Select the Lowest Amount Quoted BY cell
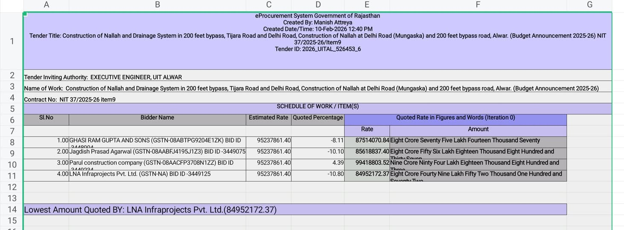 (150, 210)
